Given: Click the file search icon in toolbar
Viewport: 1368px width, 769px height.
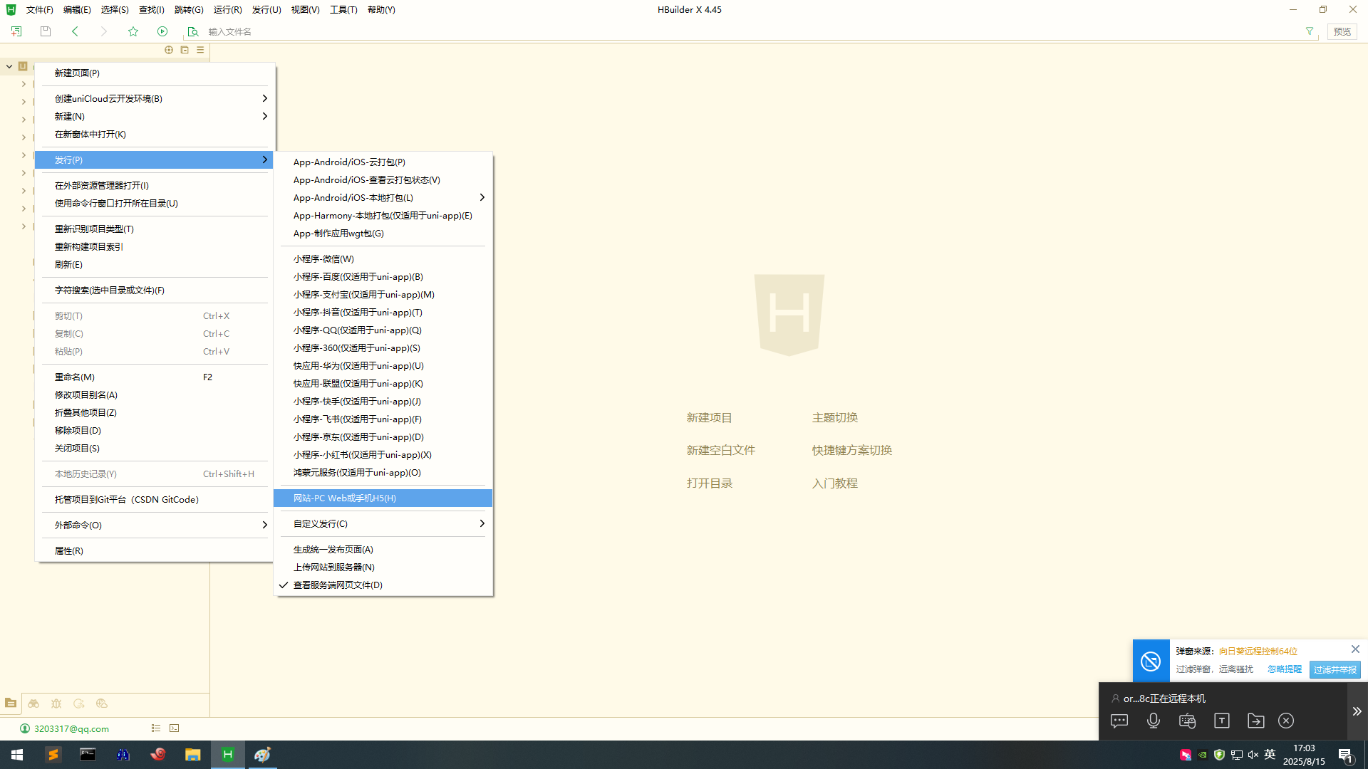Looking at the screenshot, I should coord(192,31).
